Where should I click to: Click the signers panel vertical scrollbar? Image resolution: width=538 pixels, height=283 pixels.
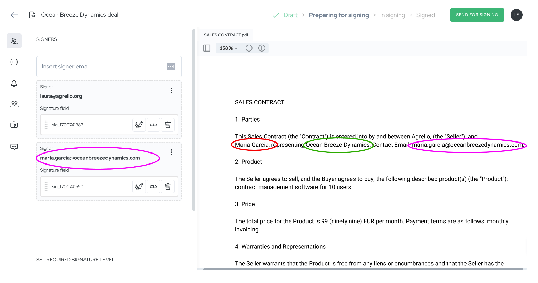(x=194, y=120)
